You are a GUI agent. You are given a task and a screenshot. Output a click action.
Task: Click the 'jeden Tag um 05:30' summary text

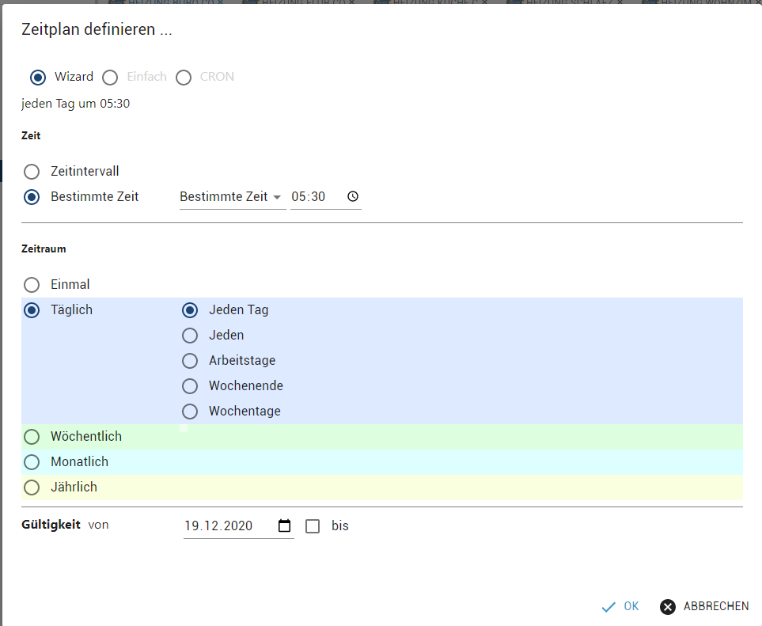(76, 104)
